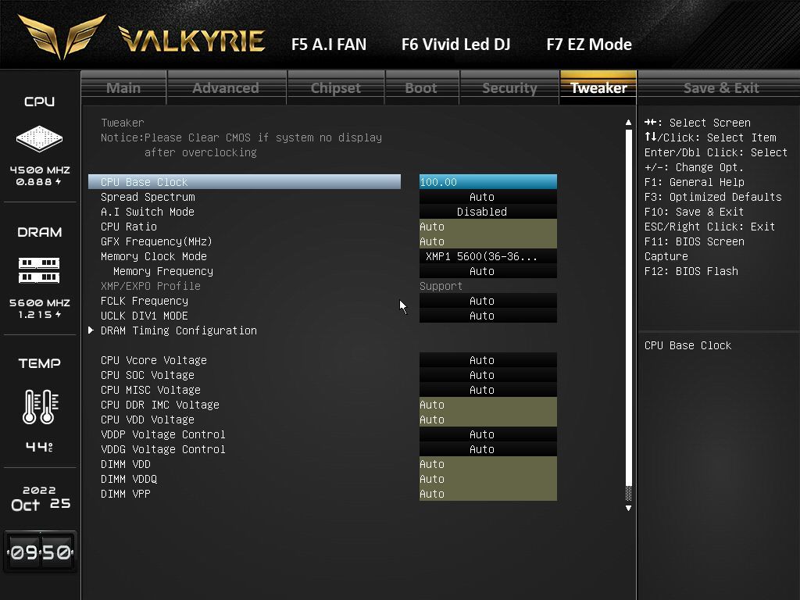Expand DRAM Timing Configuration submenu
Viewport: 800px width, 600px height.
tap(179, 330)
